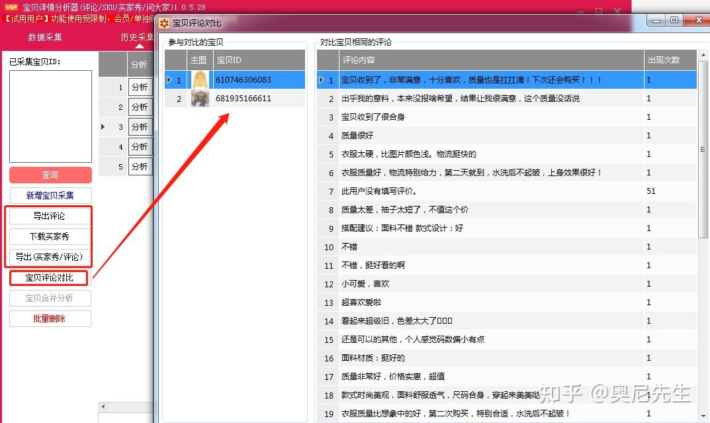Click 批量删除 button

click(50, 319)
